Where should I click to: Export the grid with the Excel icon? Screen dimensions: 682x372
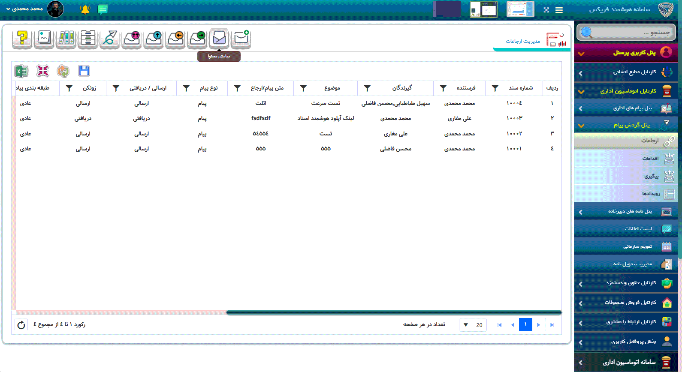(21, 71)
